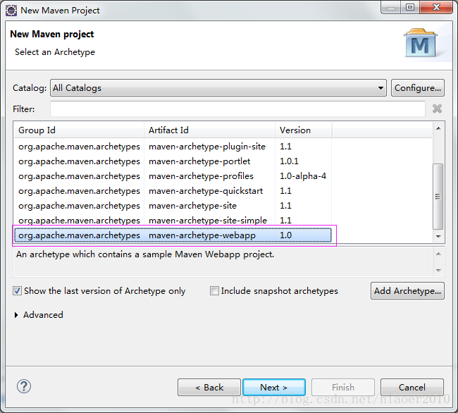Minimize the New Maven Project window
458x413 pixels.
(x=391, y=7)
